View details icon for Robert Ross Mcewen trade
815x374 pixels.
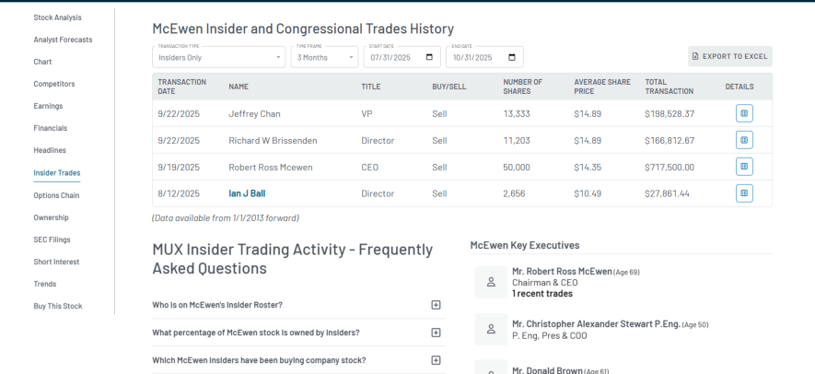tap(745, 167)
